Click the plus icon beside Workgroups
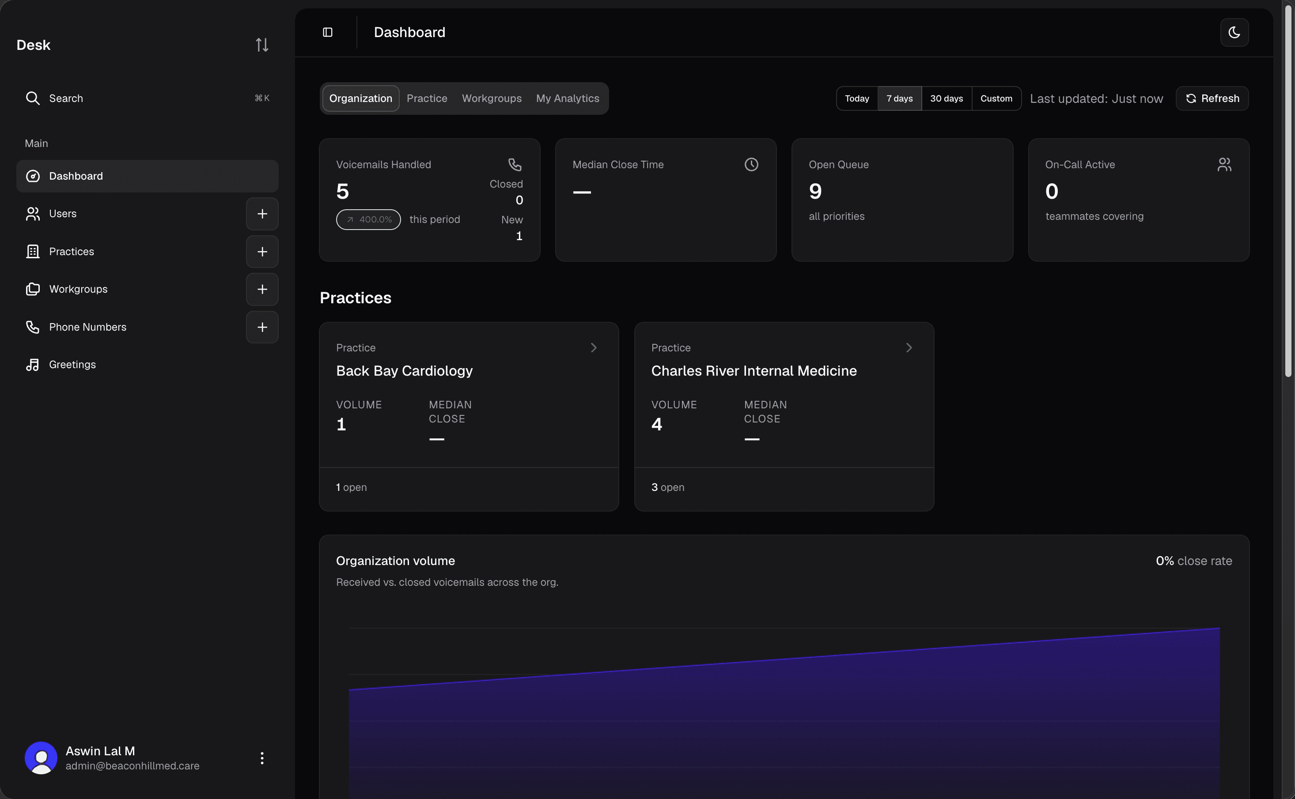This screenshot has height=799, width=1295. [262, 289]
